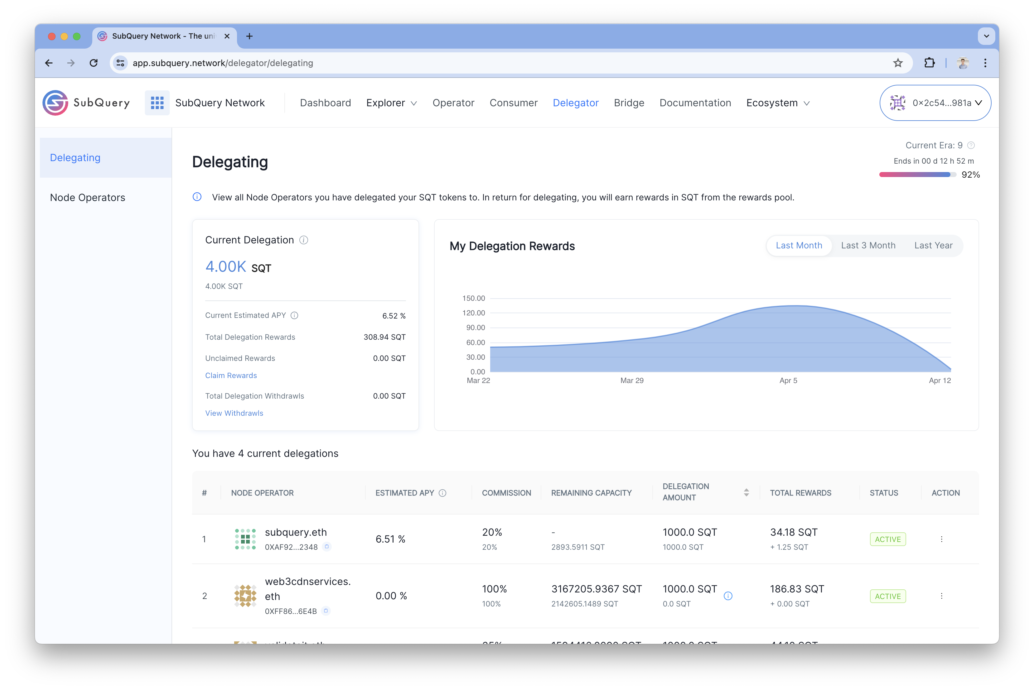Click the 6.52 % estimated APY value
Image resolution: width=1034 pixels, height=690 pixels.
[394, 315]
